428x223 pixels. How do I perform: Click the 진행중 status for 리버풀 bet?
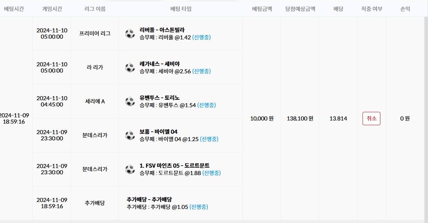tap(202, 37)
